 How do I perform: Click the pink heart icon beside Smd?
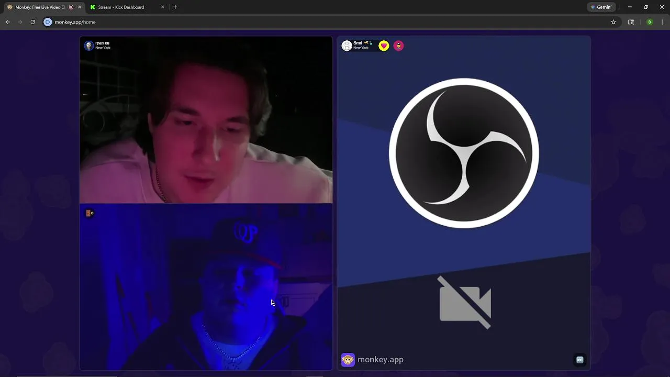[x=384, y=46]
